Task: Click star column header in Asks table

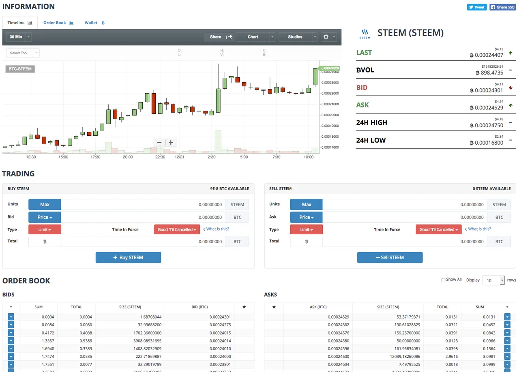Action: 274,307
